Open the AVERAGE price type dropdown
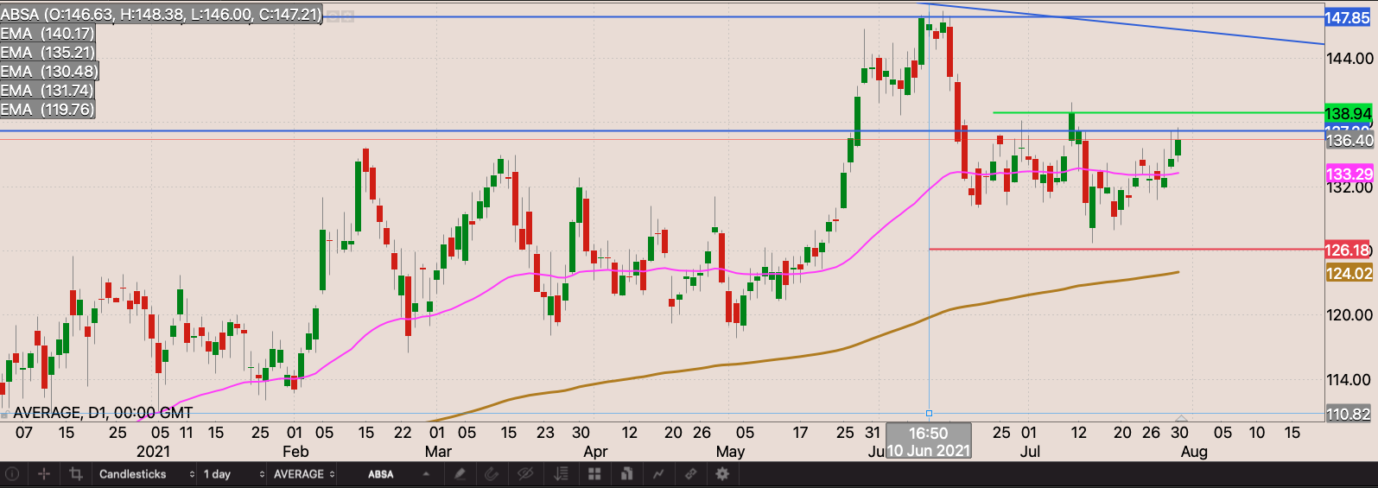Viewport: 1378px width, 488px height. [303, 474]
